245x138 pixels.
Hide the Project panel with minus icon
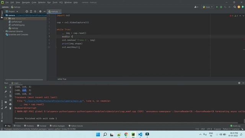coord(44,11)
